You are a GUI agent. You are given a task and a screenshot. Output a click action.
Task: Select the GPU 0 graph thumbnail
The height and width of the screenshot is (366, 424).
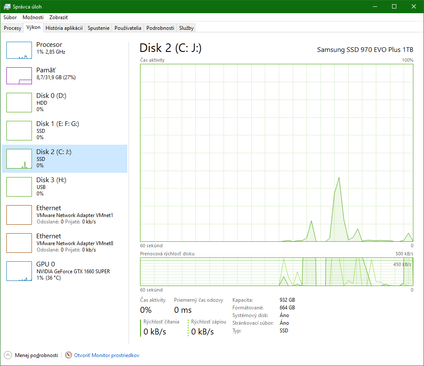click(19, 271)
